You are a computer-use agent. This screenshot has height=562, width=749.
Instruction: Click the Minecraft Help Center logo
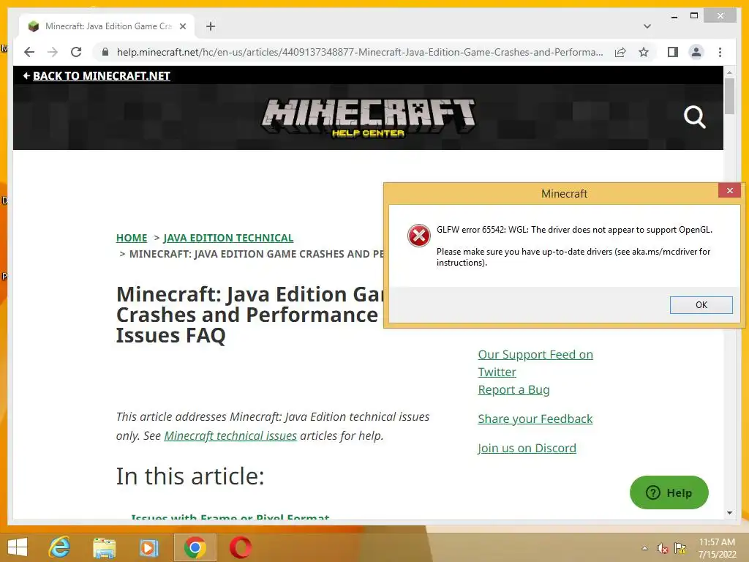tap(369, 118)
